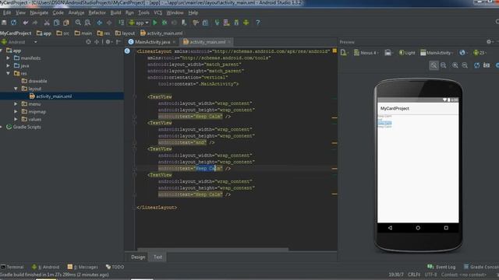Click the Undo toolbar icon
499x280 pixels.
click(x=26, y=23)
